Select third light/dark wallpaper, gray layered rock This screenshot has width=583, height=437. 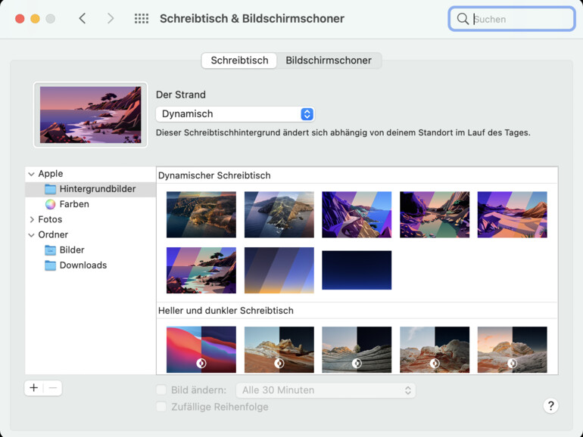[357, 349]
